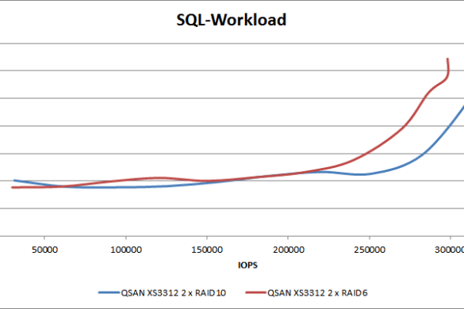The width and height of the screenshot is (464, 309).
Task: Select the SQL-Workload chart title
Action: (232, 20)
